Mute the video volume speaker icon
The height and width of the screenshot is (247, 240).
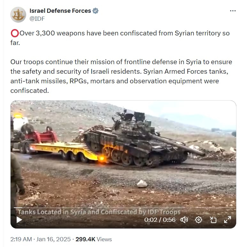click(184, 220)
